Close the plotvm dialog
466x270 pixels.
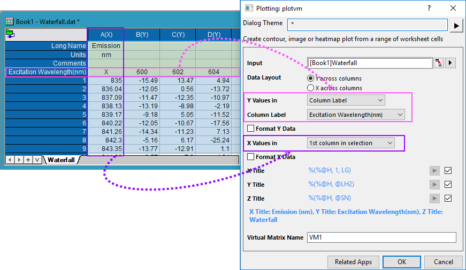[x=453, y=9]
